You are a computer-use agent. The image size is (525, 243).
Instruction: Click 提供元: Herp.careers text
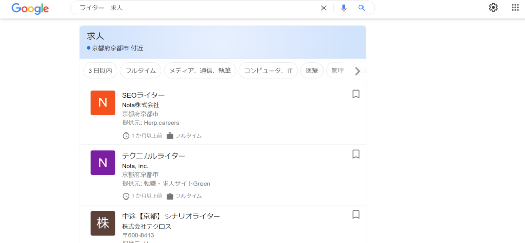151,123
